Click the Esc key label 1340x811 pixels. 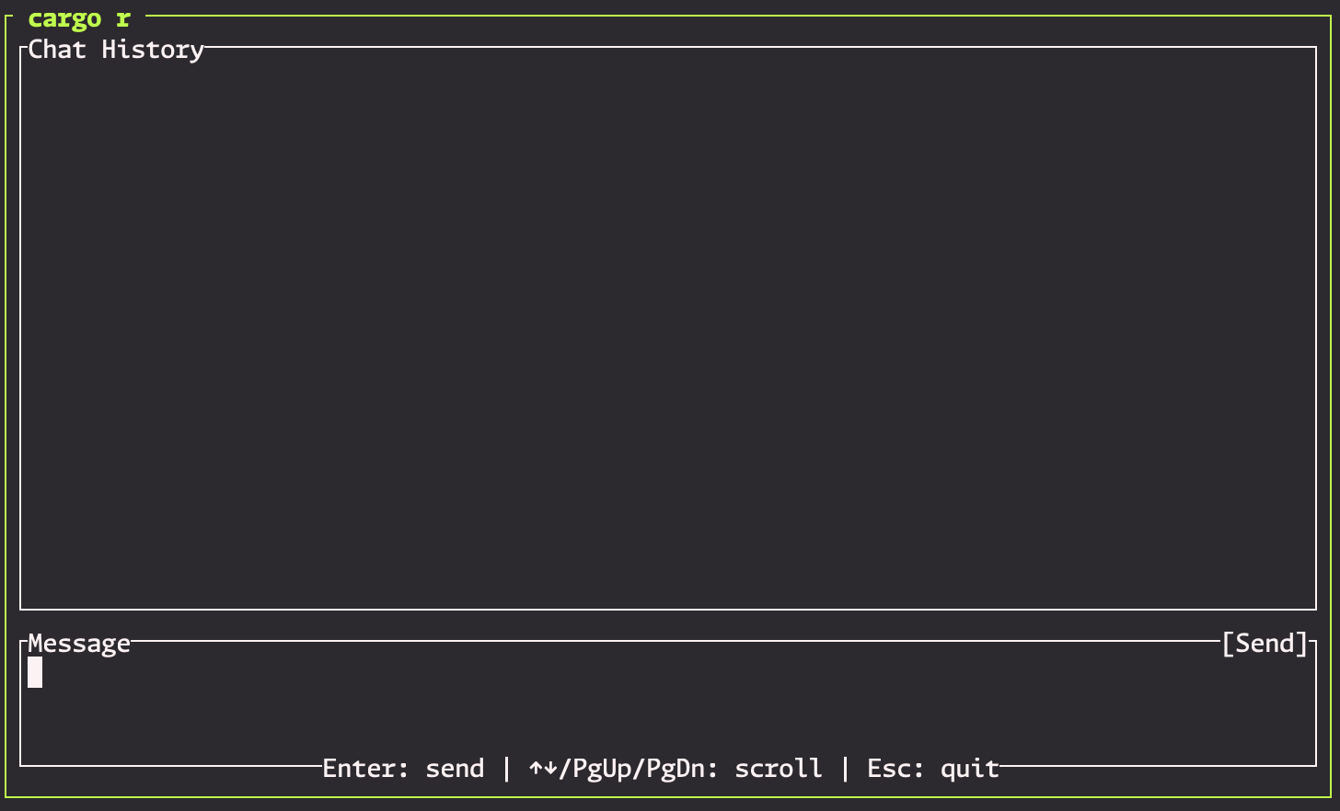889,769
